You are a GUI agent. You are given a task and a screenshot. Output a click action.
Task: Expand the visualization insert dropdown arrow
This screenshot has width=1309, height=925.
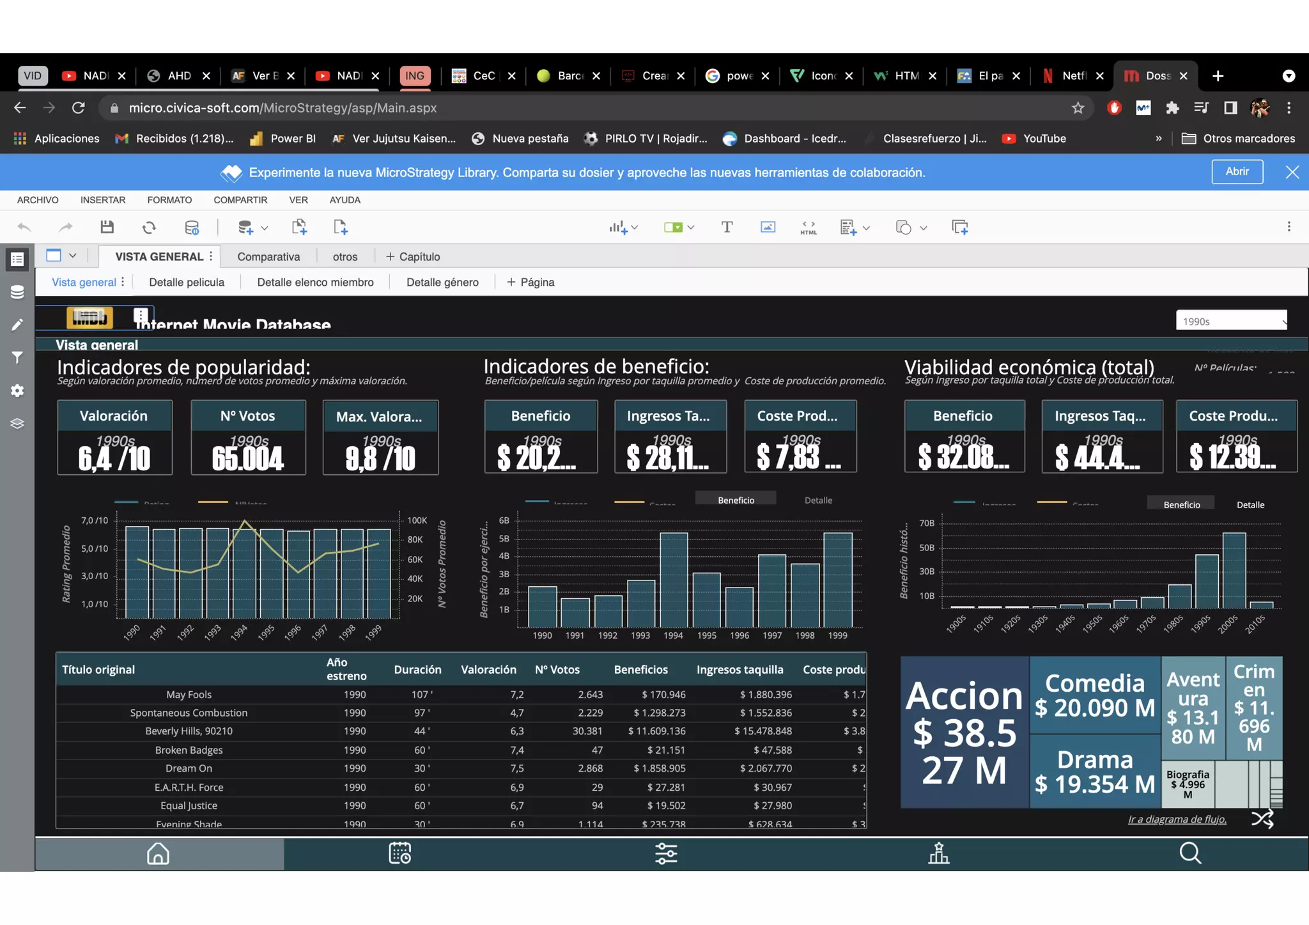(x=635, y=228)
